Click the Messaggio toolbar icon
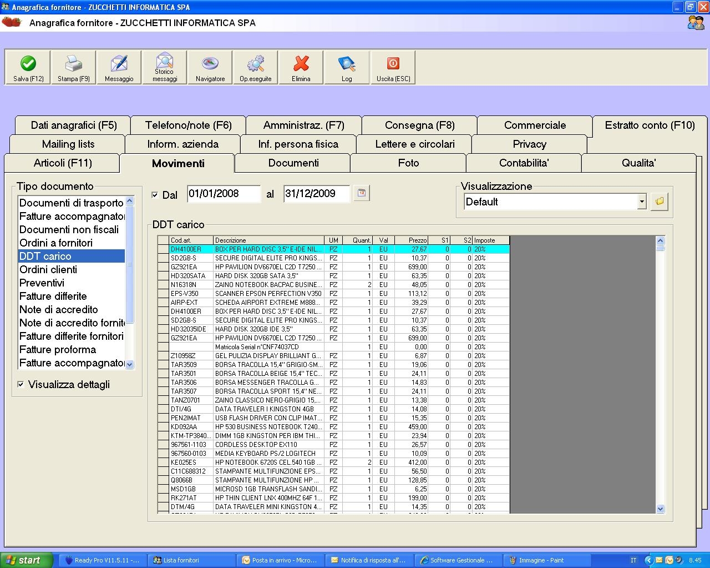Image resolution: width=710 pixels, height=568 pixels. point(119,67)
